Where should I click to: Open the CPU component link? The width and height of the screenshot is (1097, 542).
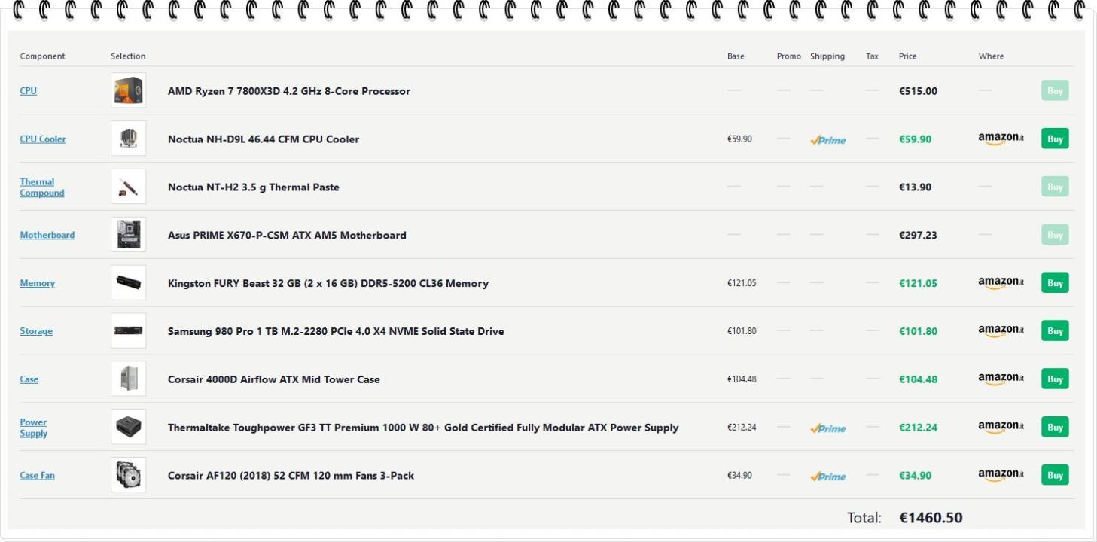pyautogui.click(x=28, y=91)
